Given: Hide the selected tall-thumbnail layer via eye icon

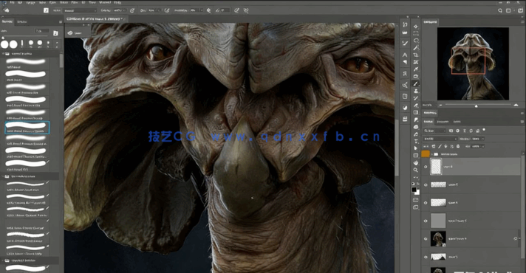Looking at the screenshot, I should 426,167.
